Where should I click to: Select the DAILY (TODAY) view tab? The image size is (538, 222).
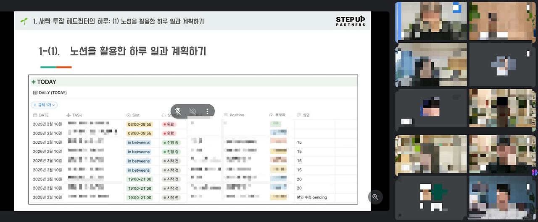point(50,93)
